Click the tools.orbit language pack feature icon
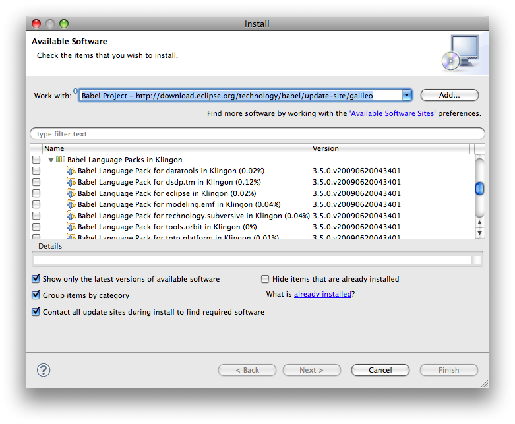 tap(71, 227)
